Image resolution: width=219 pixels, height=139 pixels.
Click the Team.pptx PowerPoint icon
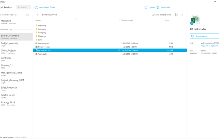tap(36, 54)
